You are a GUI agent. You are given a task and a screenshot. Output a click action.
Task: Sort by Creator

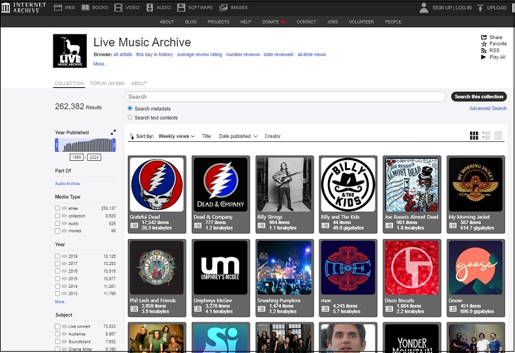[272, 136]
